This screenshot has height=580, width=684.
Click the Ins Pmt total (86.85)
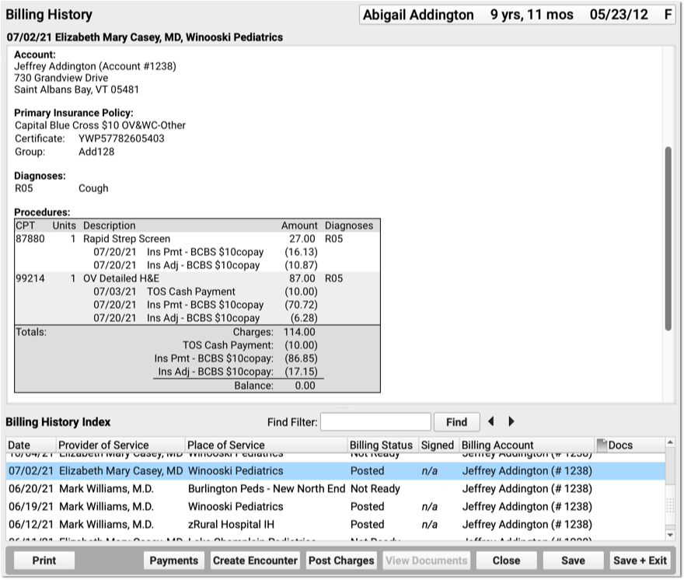301,358
